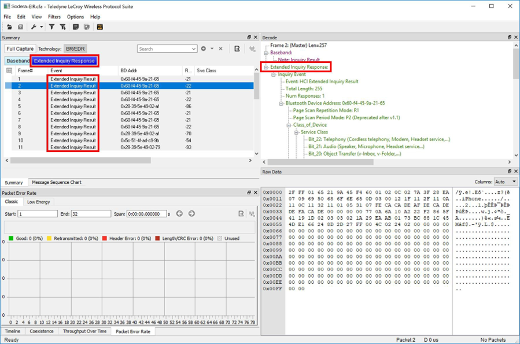Click the BD Addr column header
The height and width of the screenshot is (344, 520).
click(x=150, y=71)
